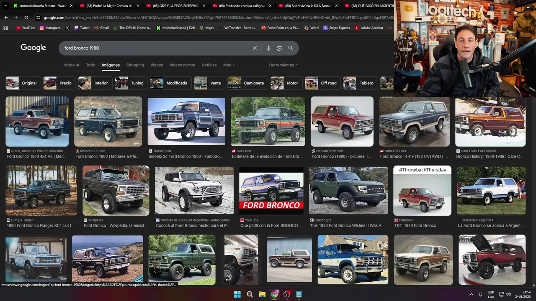536x301 pixels.
Task: Reload the current page
Action: 26,18
